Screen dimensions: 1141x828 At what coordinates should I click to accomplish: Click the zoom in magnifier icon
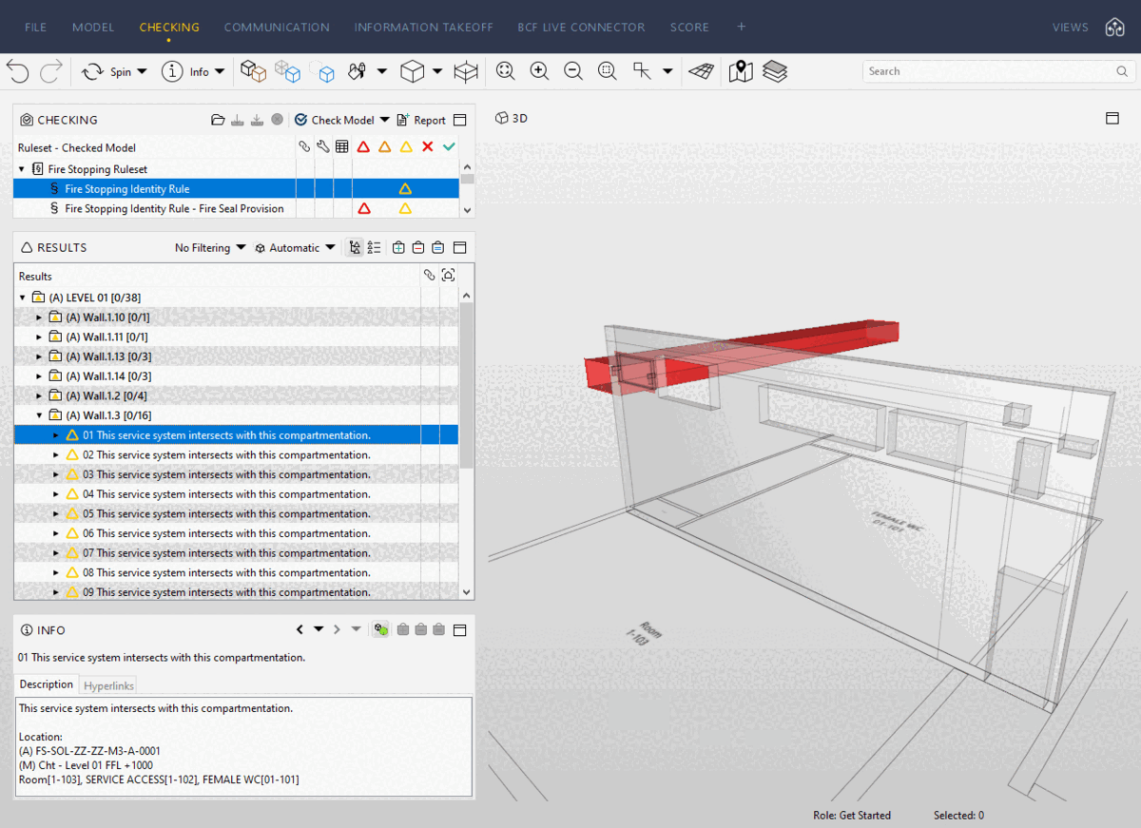tap(539, 71)
